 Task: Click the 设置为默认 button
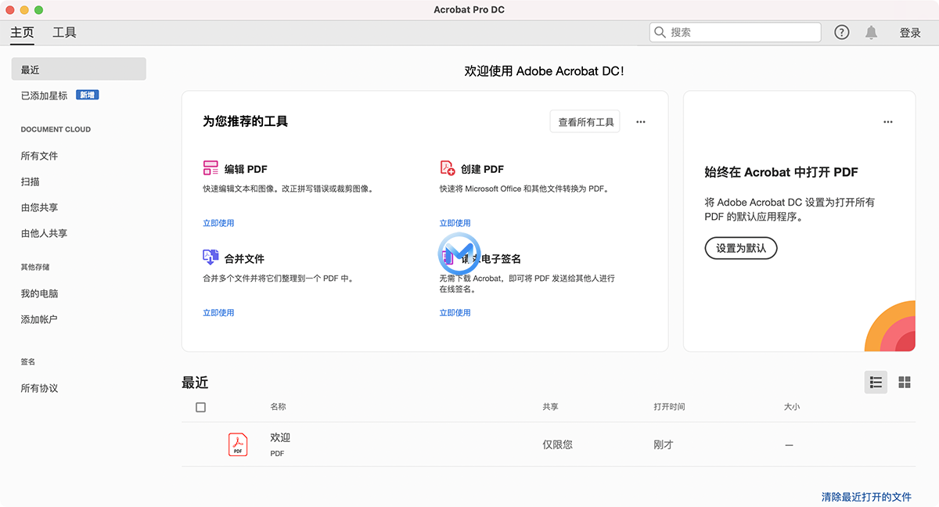[x=740, y=248]
